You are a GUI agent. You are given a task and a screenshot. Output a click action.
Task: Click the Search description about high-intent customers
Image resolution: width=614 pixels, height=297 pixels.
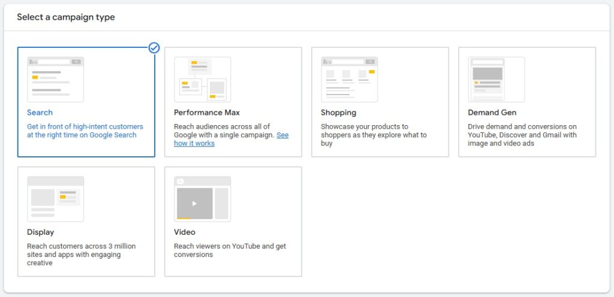(x=85, y=131)
